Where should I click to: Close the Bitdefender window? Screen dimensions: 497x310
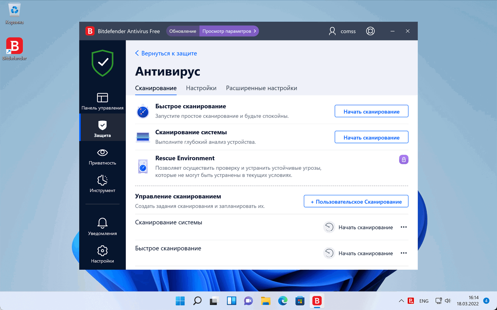[408, 31]
